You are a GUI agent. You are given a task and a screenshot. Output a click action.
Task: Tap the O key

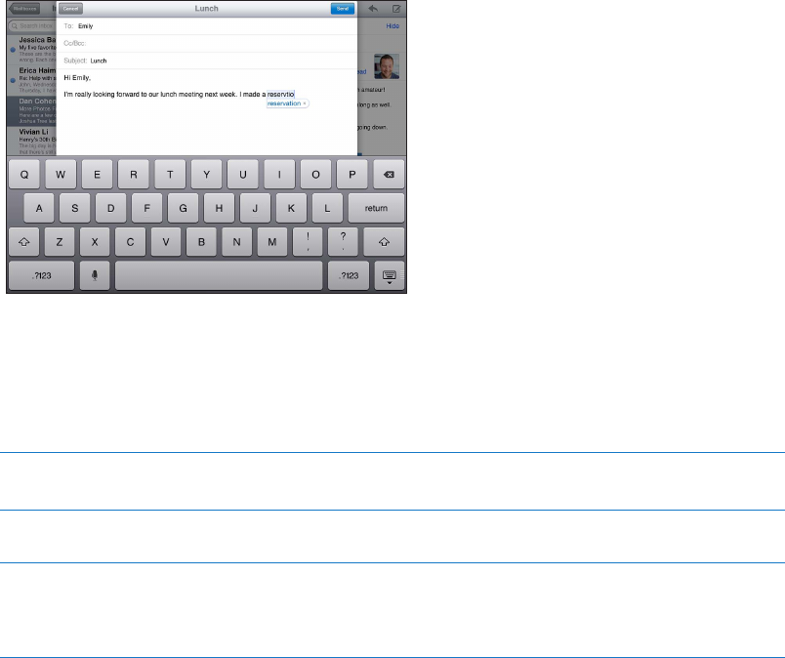316,175
